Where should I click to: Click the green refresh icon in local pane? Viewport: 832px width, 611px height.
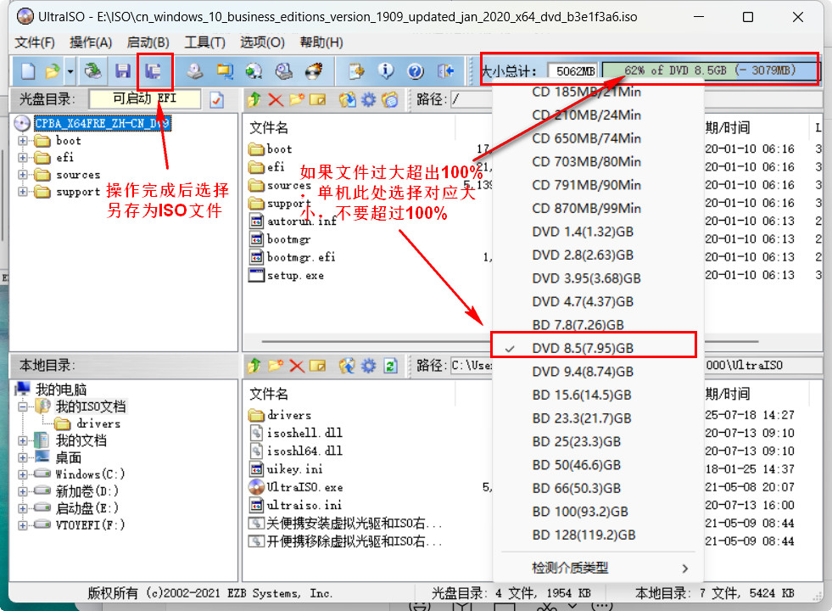pos(389,366)
